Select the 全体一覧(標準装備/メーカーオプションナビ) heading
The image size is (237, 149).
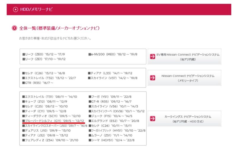click(59, 28)
